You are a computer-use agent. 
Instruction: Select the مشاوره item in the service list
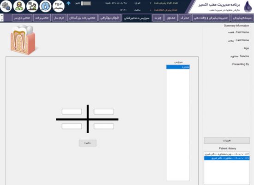pos(178,67)
